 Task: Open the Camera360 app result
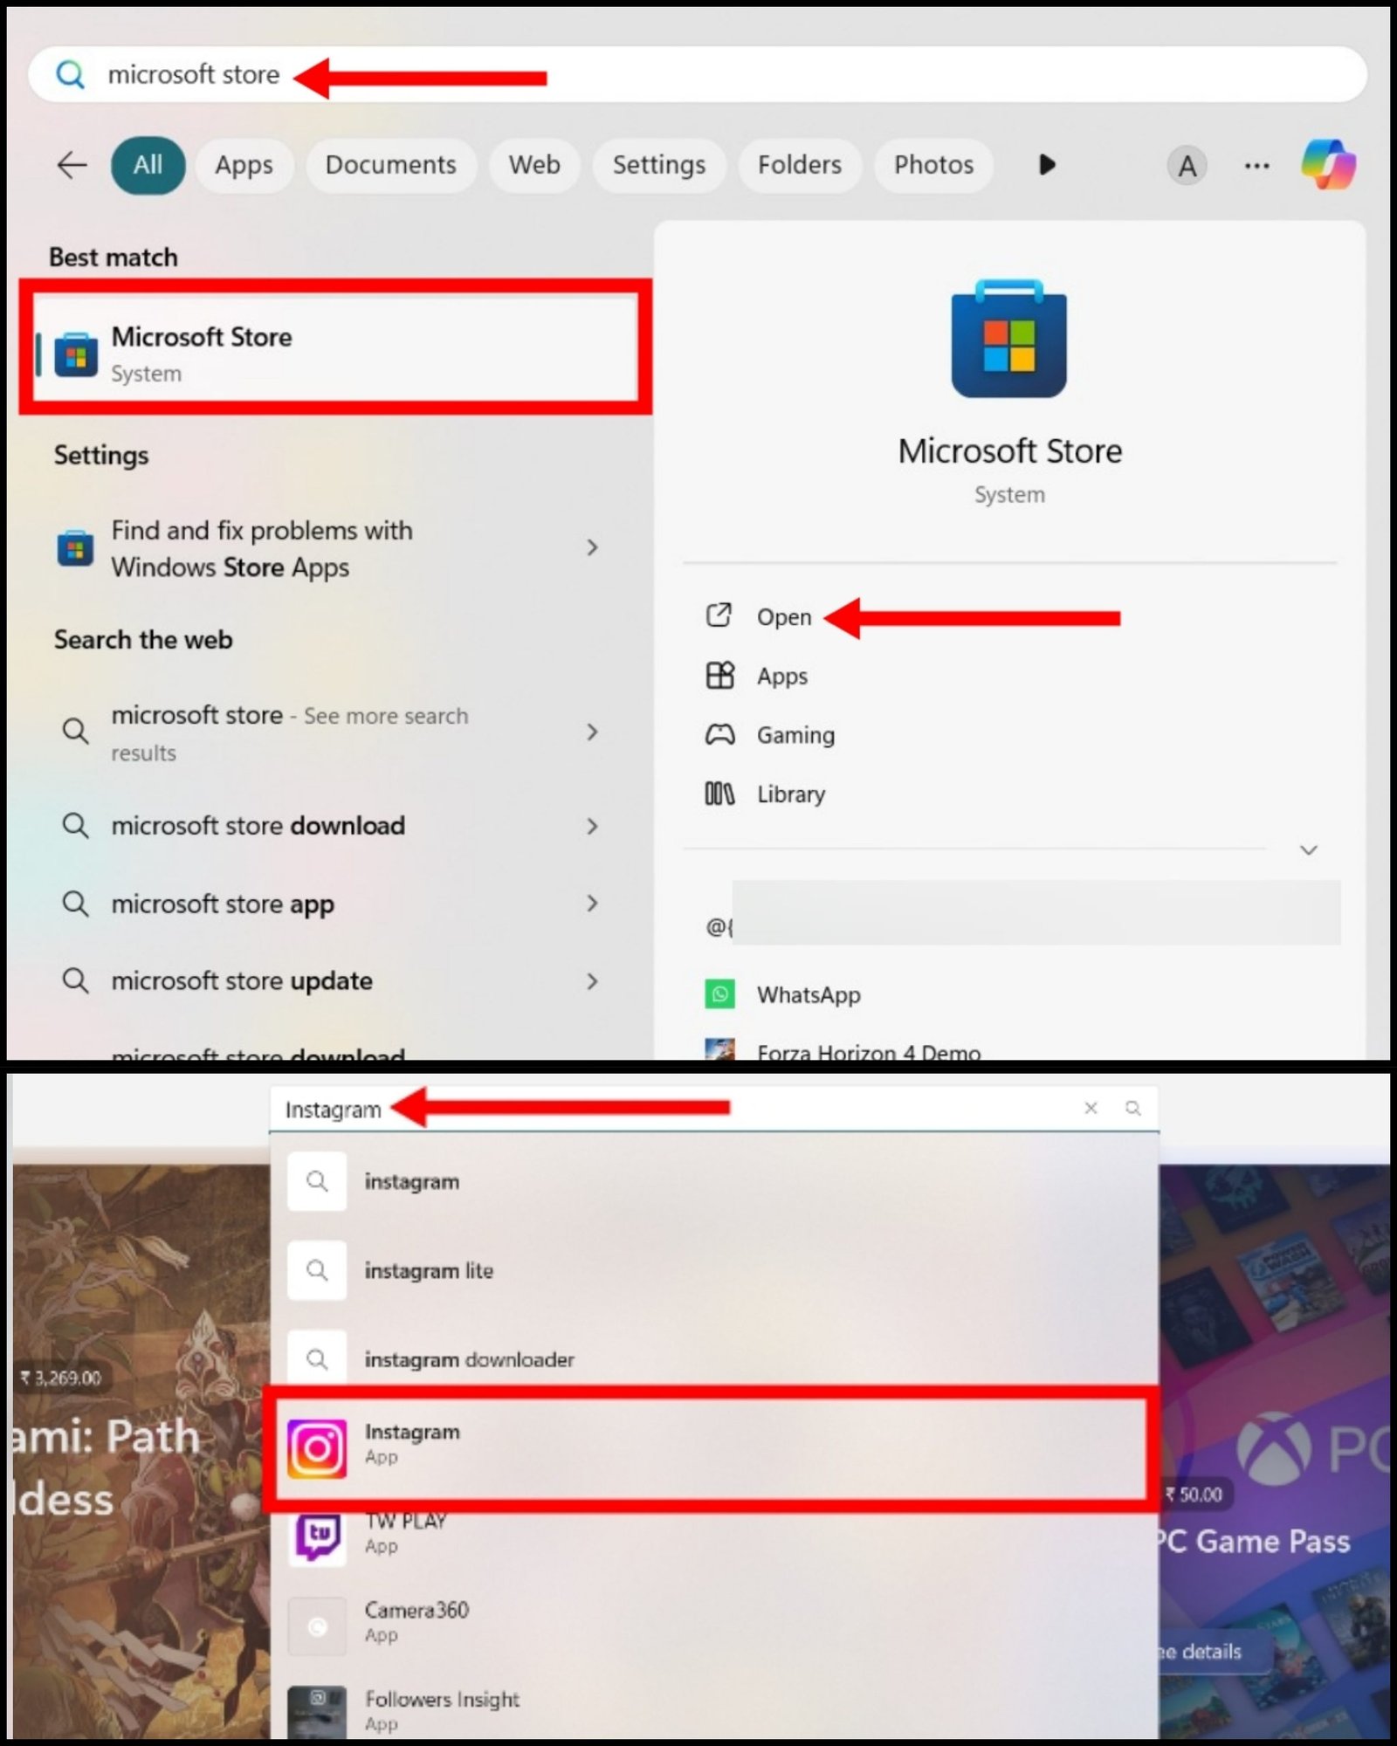[x=714, y=1626]
